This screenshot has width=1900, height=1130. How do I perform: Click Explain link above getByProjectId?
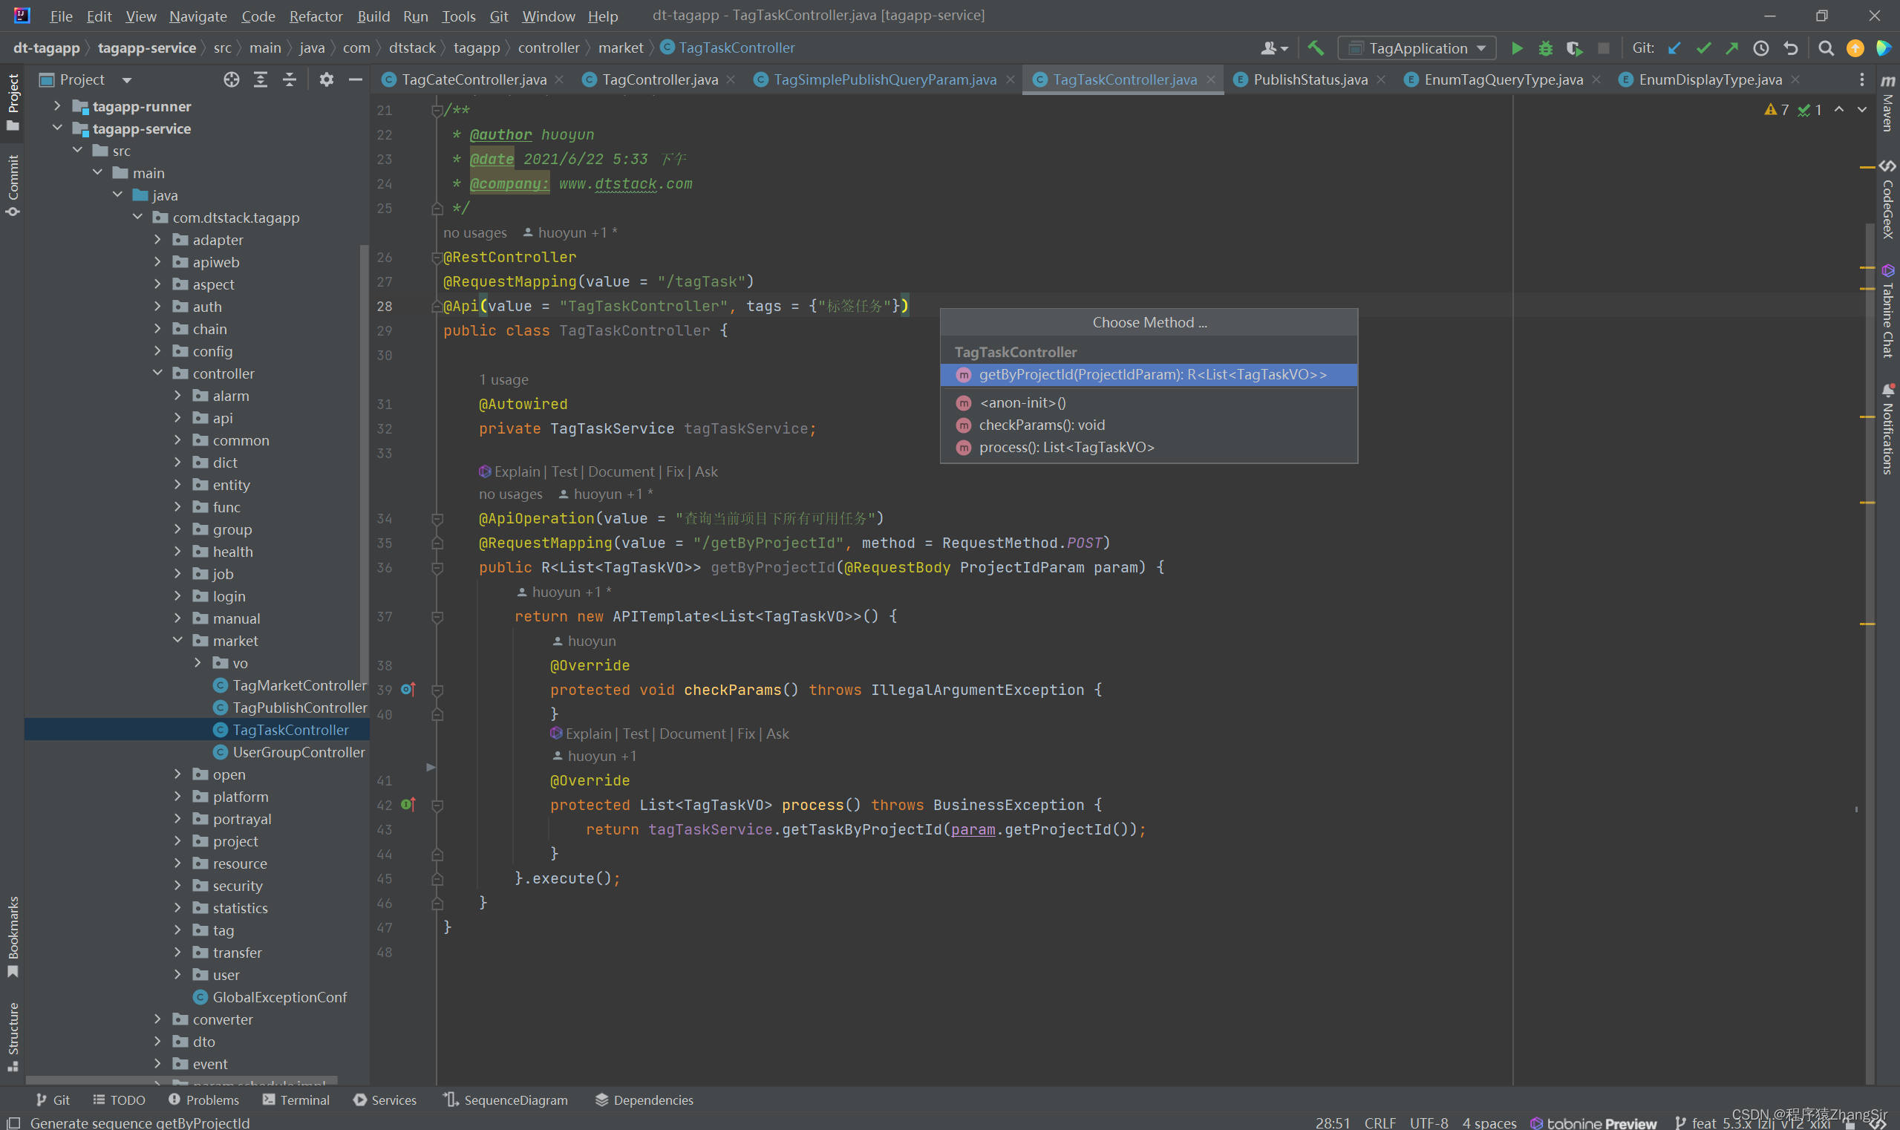517,471
